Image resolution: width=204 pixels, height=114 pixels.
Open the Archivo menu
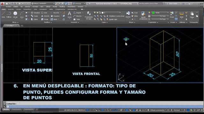click(x=9, y=7)
